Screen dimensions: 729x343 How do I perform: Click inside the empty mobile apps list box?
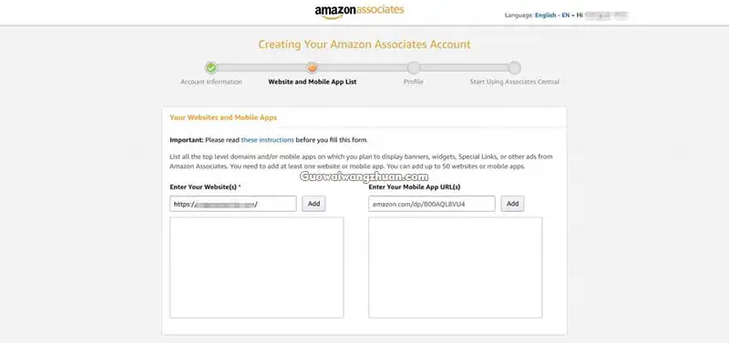[x=455, y=267]
